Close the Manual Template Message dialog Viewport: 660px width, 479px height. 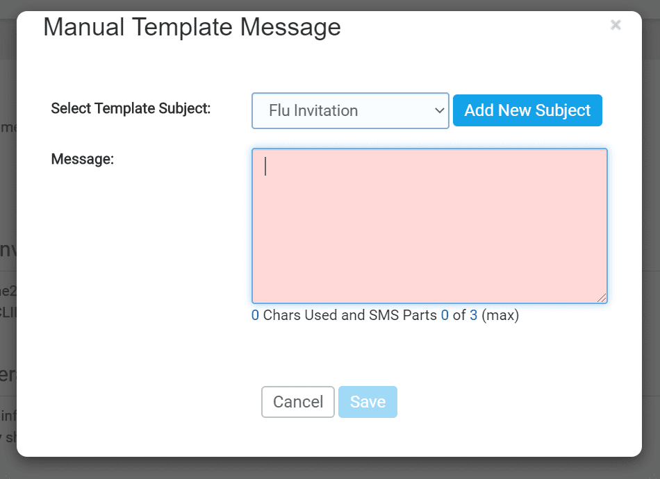click(616, 25)
